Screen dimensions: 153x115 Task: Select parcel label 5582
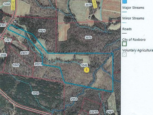click(x=84, y=65)
